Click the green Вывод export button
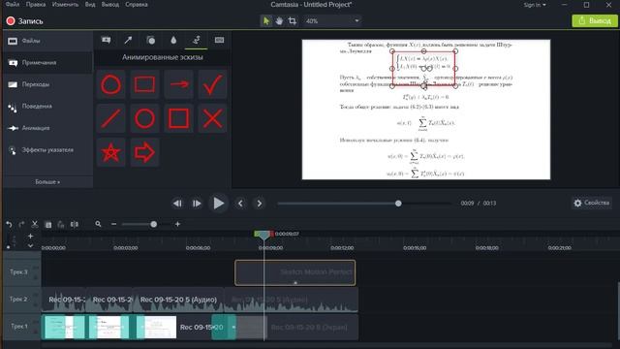The image size is (620, 349). pyautogui.click(x=595, y=20)
